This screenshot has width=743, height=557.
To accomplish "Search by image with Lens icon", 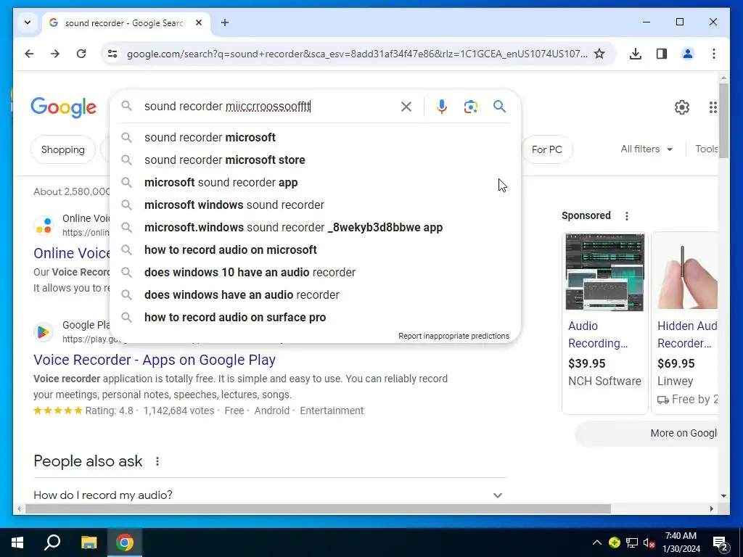I will (470, 107).
